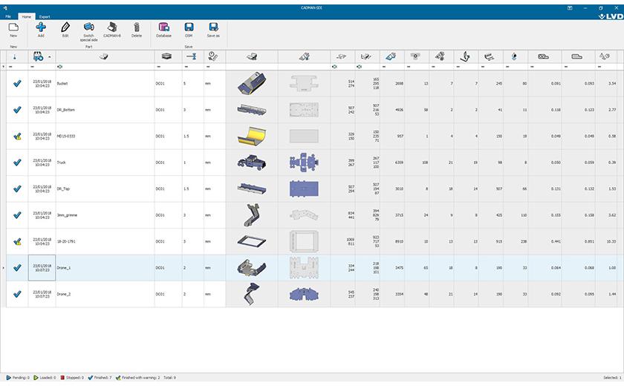
Task: Click the Finished with warning status icon
Action: click(118, 378)
